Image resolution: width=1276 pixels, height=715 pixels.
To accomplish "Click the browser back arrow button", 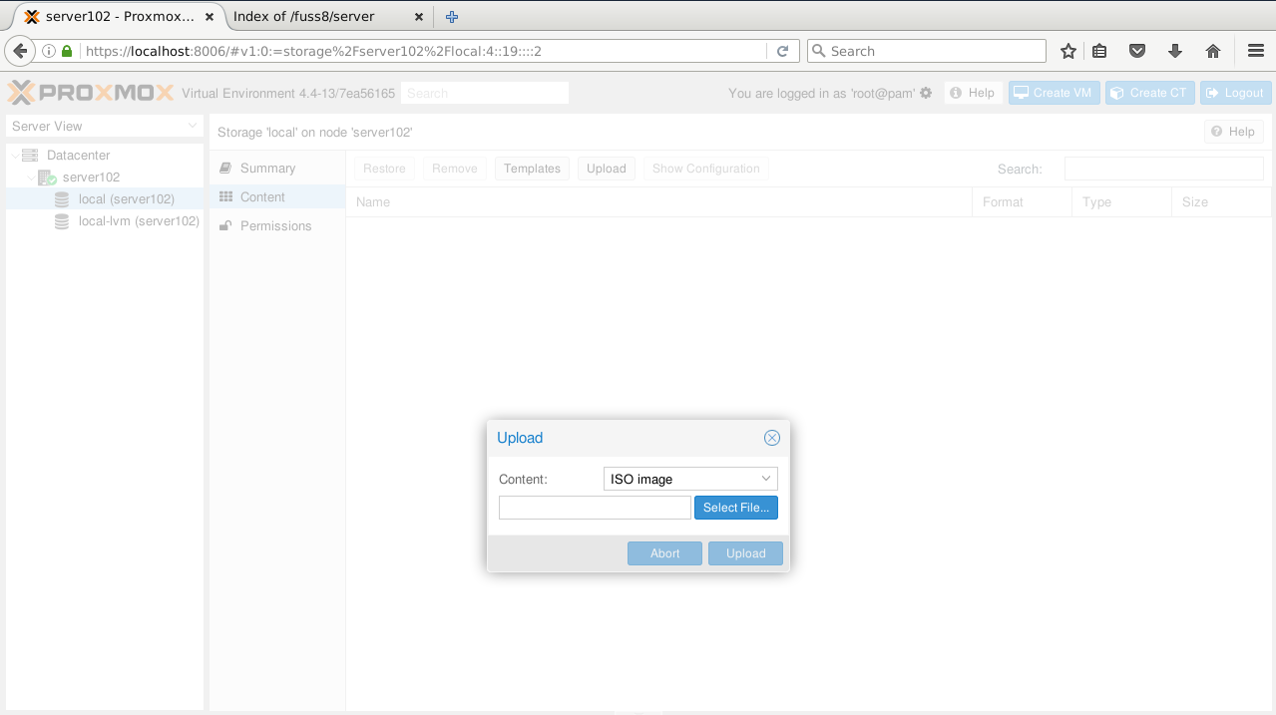I will [19, 51].
